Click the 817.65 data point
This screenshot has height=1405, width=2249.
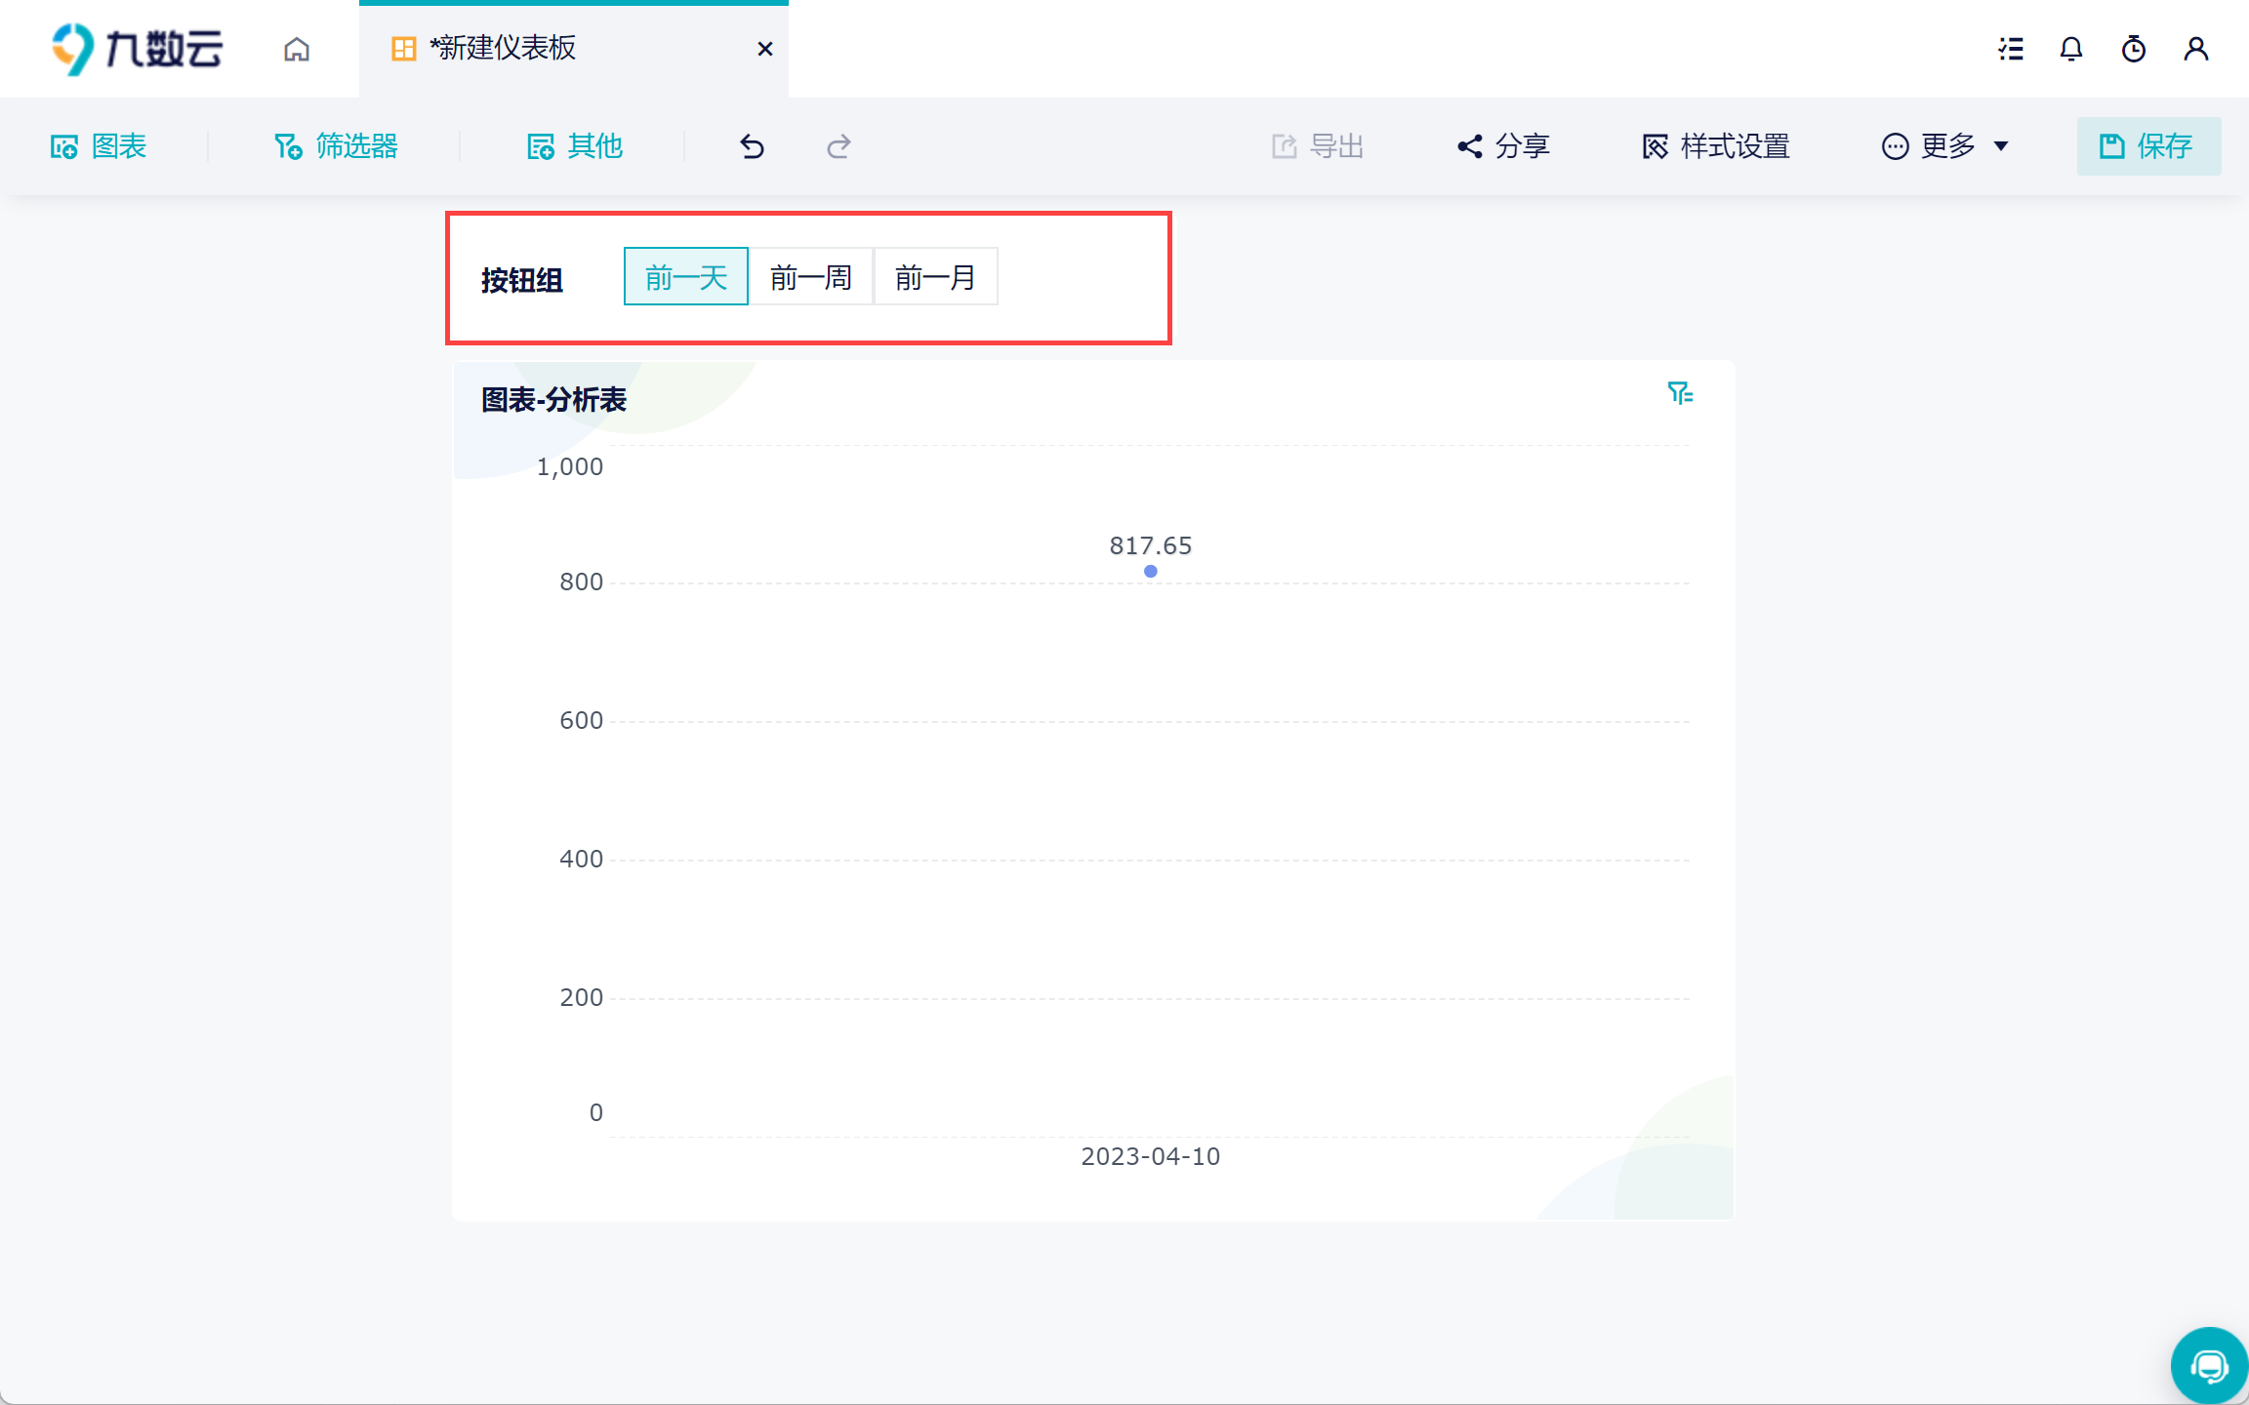1151,572
